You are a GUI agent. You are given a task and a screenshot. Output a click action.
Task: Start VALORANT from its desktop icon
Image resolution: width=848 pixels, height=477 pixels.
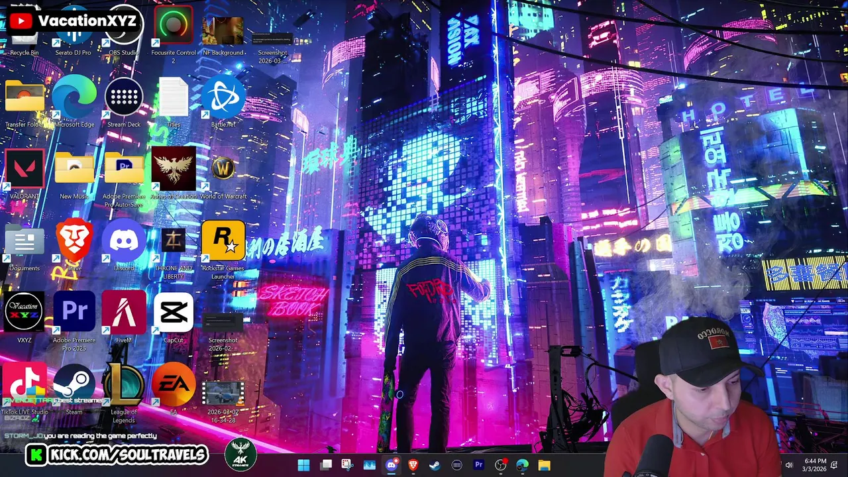[25, 174]
